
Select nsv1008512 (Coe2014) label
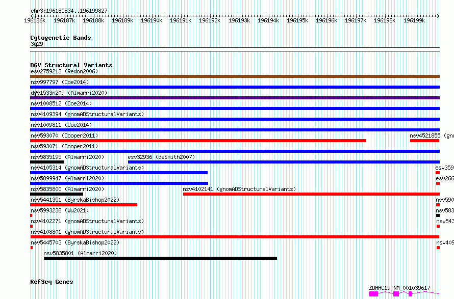coord(61,103)
